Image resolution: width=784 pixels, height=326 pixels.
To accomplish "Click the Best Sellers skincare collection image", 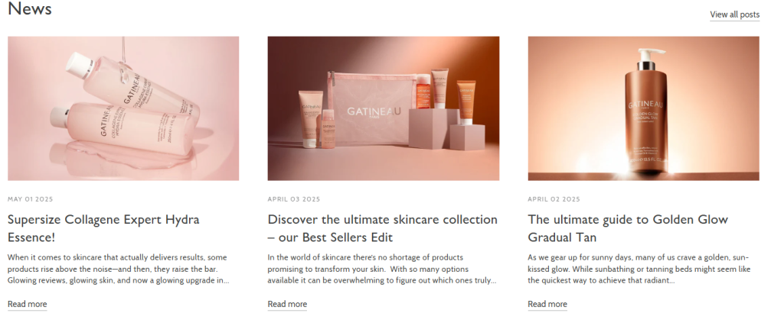I will click(x=384, y=108).
